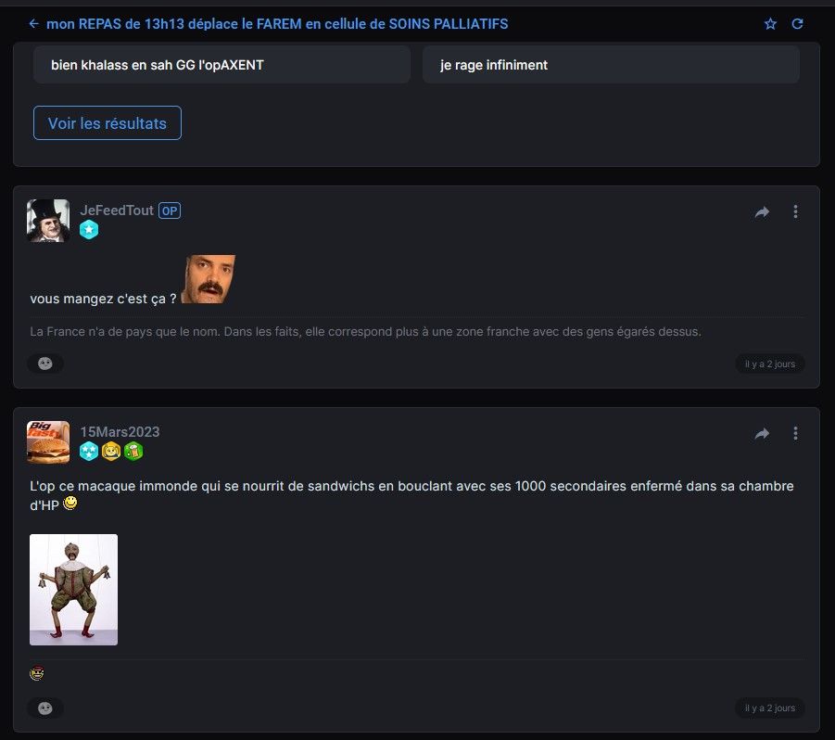835x740 pixels.
Task: Click the back arrow beside the topic title
Action: (x=33, y=24)
